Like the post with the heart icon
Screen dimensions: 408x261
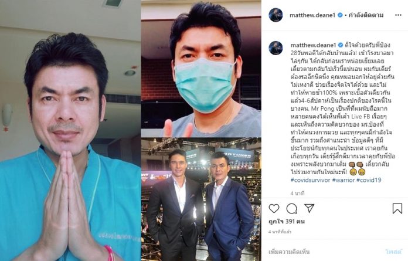[274, 208]
